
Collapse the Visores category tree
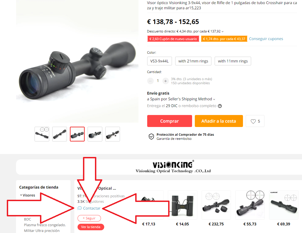21,195
